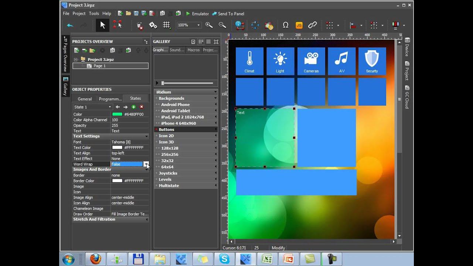Click the blue undo arrow
This screenshot has height=266, width=473.
[70, 25]
